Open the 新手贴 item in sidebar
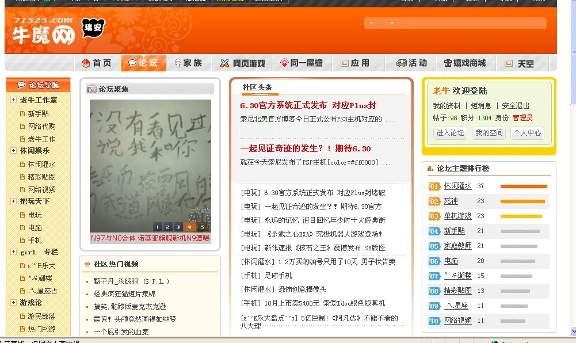This screenshot has width=576, height=343. [38, 114]
